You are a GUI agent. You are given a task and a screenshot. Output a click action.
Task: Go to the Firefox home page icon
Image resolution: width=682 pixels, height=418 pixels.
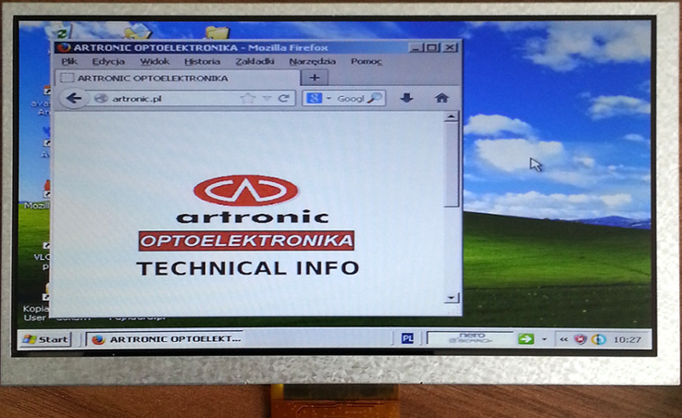pyautogui.click(x=441, y=98)
